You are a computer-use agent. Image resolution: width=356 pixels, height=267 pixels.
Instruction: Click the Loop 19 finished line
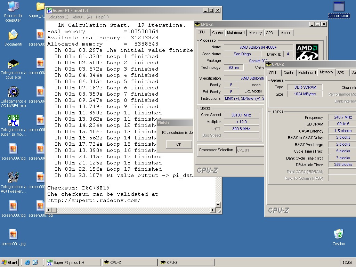click(108, 169)
